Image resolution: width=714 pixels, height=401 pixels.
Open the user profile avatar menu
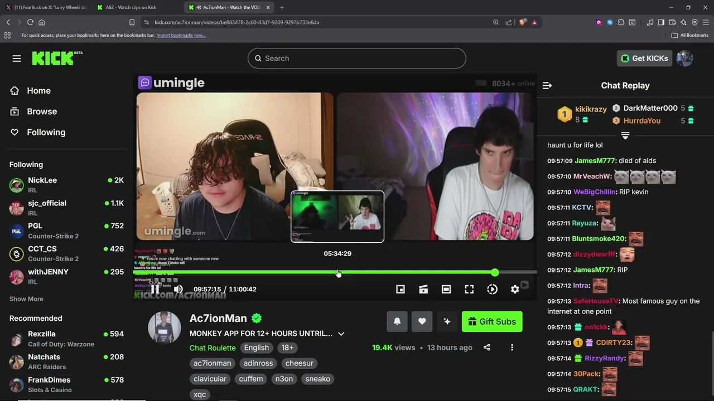coord(684,58)
